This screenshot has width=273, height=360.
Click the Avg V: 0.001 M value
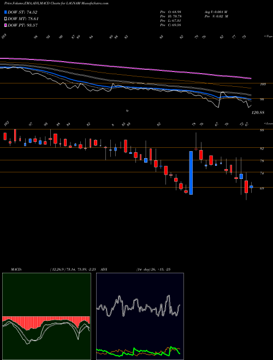pos(216,12)
